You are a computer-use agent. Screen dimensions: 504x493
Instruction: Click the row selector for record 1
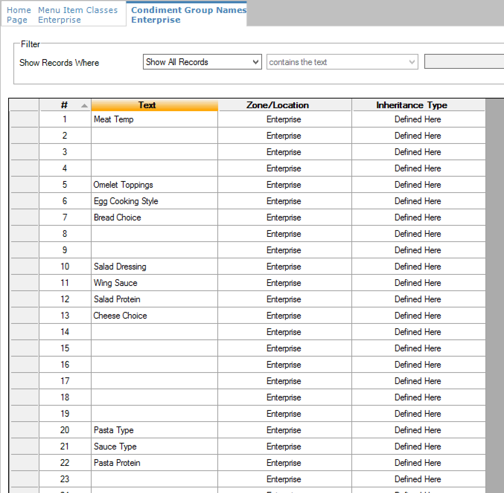24,119
